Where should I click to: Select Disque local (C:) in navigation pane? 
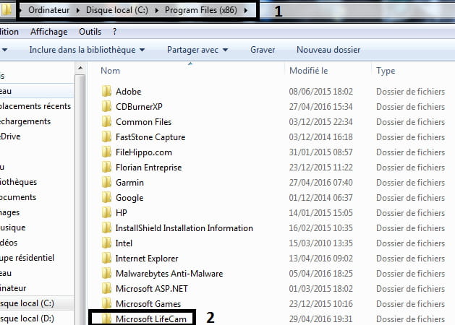point(27,303)
